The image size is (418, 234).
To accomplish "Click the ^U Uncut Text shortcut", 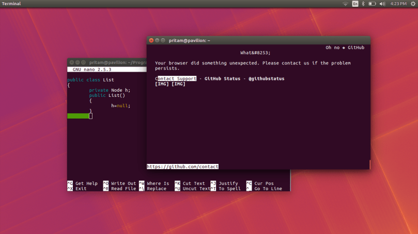I will pyautogui.click(x=193, y=189).
